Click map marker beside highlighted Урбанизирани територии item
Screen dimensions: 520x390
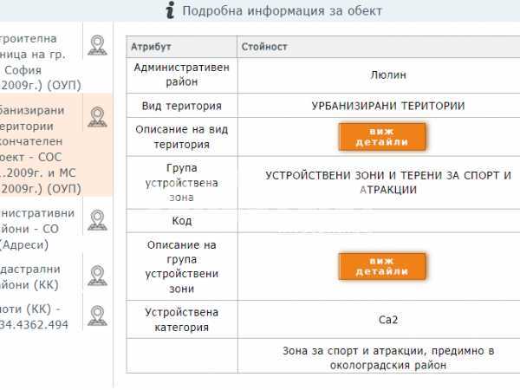(97, 116)
